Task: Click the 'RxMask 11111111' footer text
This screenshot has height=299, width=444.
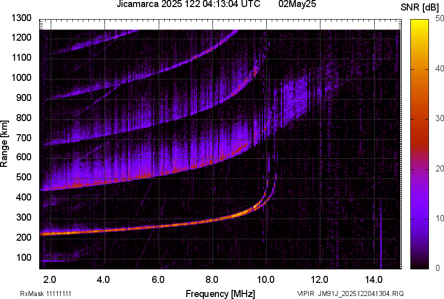Action: 46,293
